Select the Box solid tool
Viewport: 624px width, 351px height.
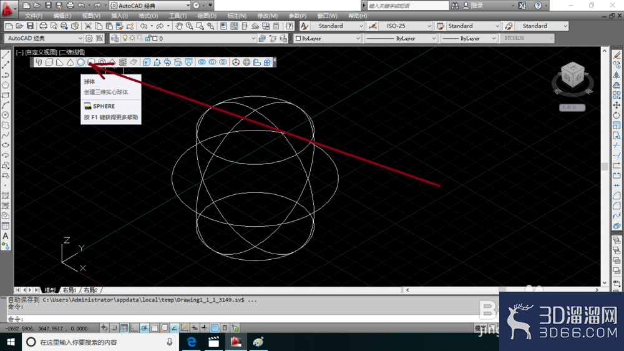point(49,62)
